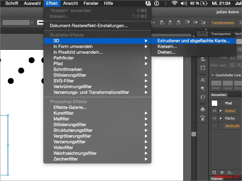Click the first Strich dash input field
This screenshot has width=242, height=181.
coord(216,83)
